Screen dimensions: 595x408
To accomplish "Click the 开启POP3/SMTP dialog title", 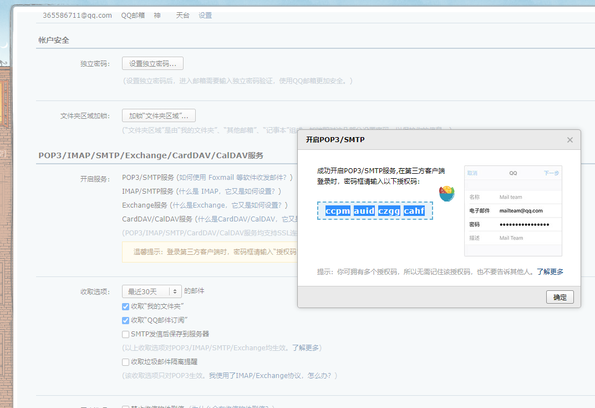I will [x=335, y=140].
